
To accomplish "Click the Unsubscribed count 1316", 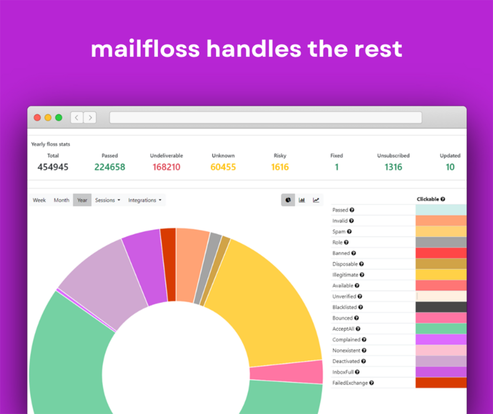I will [393, 167].
